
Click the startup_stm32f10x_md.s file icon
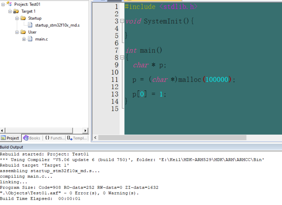point(30,25)
